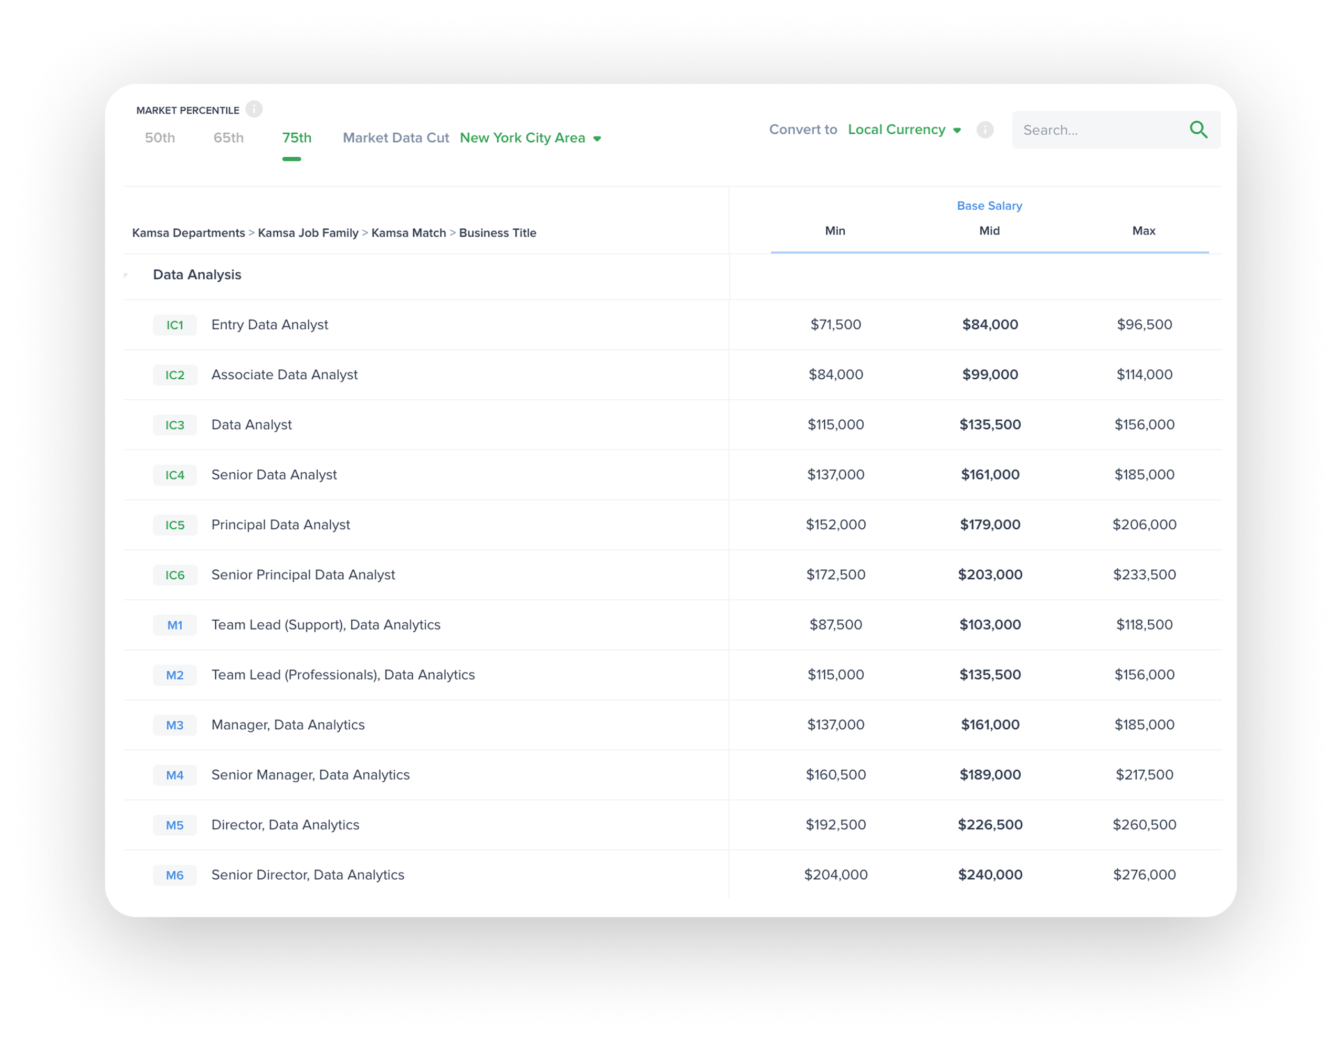This screenshot has height=1043, width=1342.
Task: Collapse the Data Analysis group
Action: pyautogui.click(x=126, y=275)
